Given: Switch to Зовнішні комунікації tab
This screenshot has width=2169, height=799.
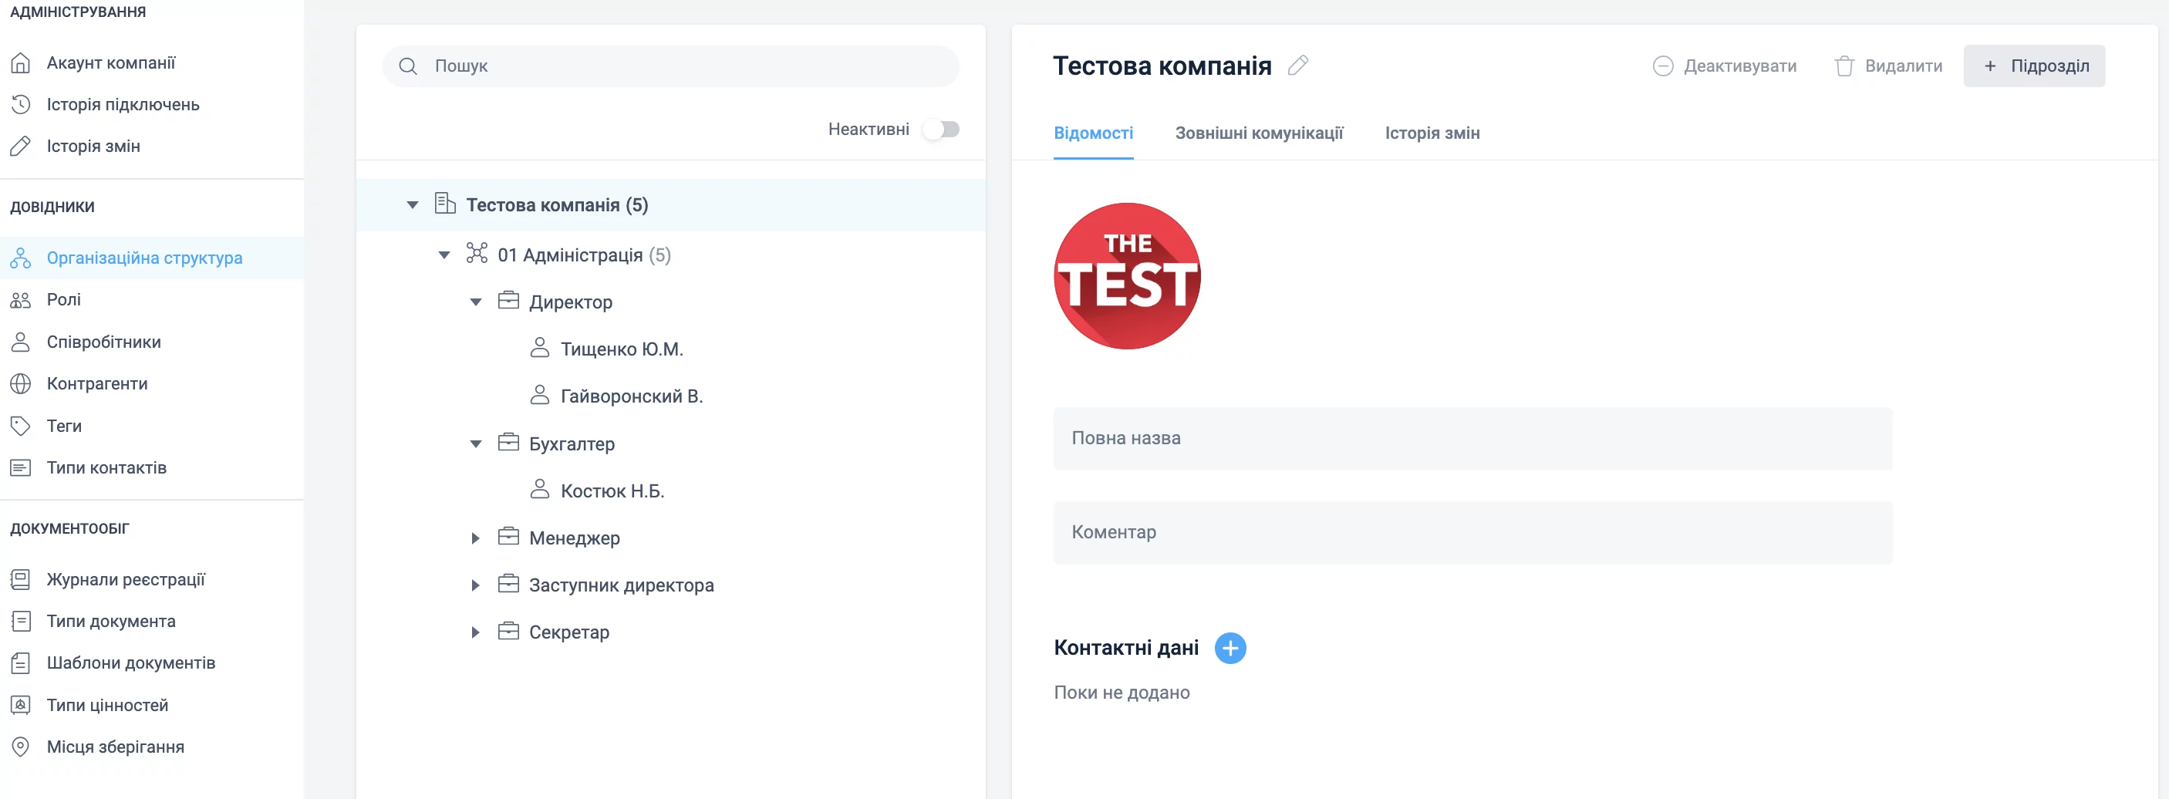Looking at the screenshot, I should point(1259,133).
